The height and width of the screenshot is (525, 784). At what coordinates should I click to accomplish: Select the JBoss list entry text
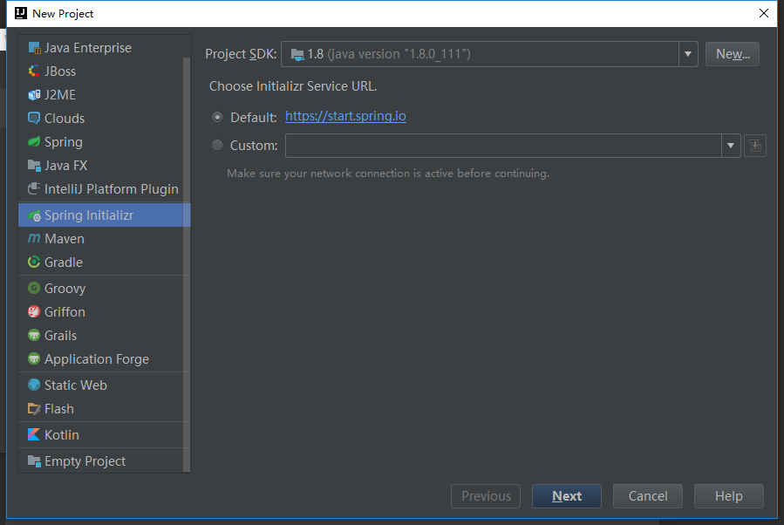60,72
